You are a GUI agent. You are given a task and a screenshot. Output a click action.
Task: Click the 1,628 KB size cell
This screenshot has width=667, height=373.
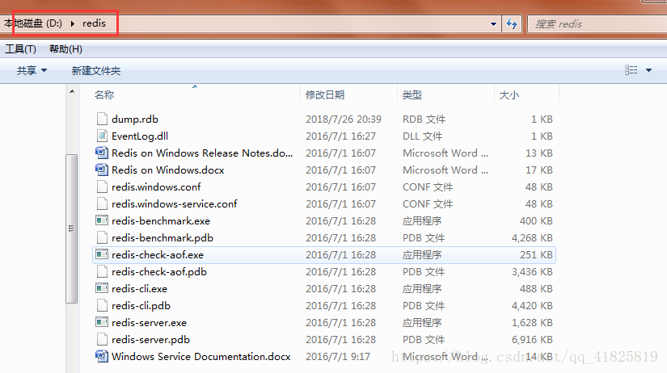(532, 323)
